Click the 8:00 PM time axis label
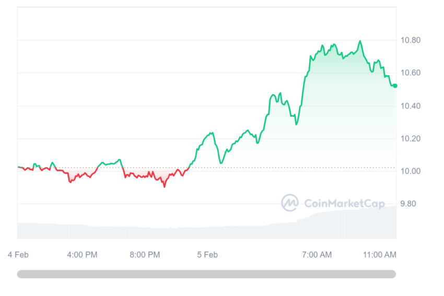The image size is (444, 296). pyautogui.click(x=145, y=255)
